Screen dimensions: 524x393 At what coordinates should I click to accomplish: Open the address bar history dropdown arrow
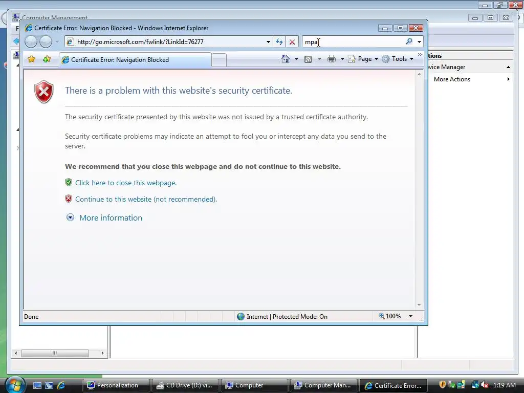268,42
